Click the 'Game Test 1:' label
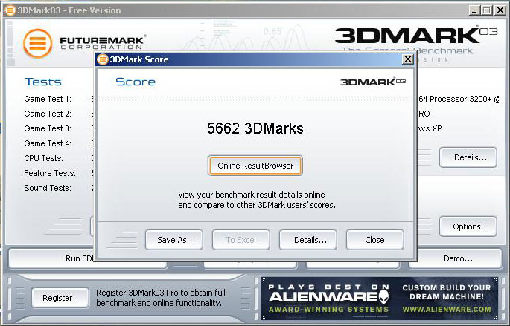Screen dimensions: 510x326 coord(48,99)
